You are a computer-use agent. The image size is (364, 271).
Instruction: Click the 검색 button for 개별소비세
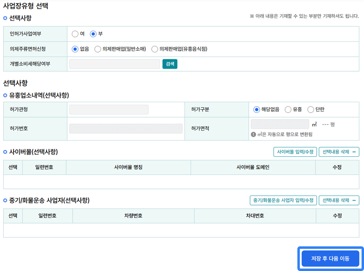[x=170, y=64]
